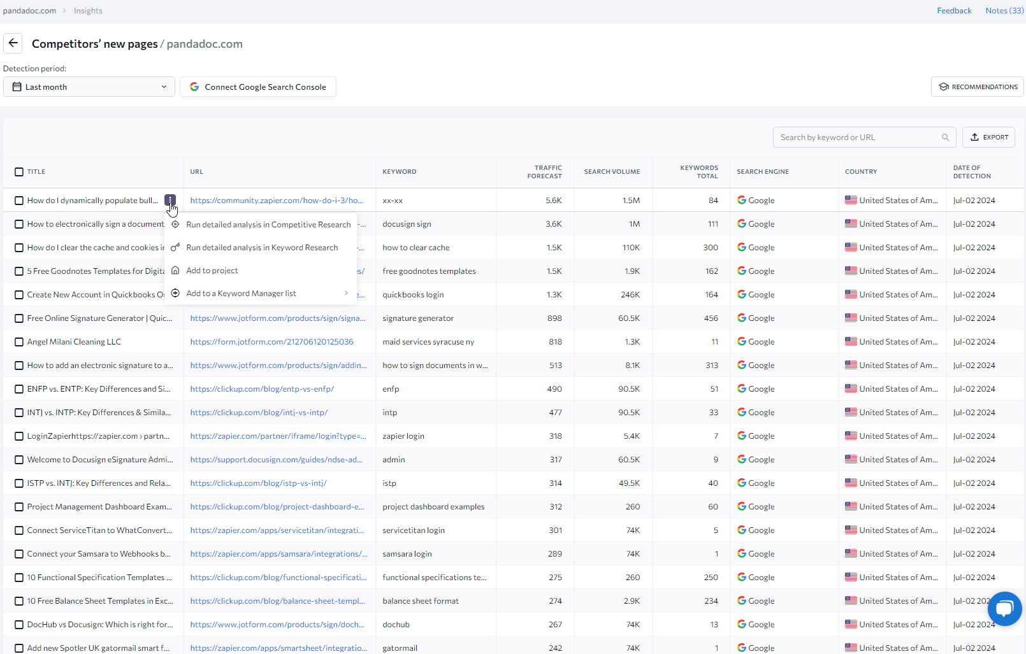Open Notes (33) link
1026x654 pixels.
[1004, 10]
